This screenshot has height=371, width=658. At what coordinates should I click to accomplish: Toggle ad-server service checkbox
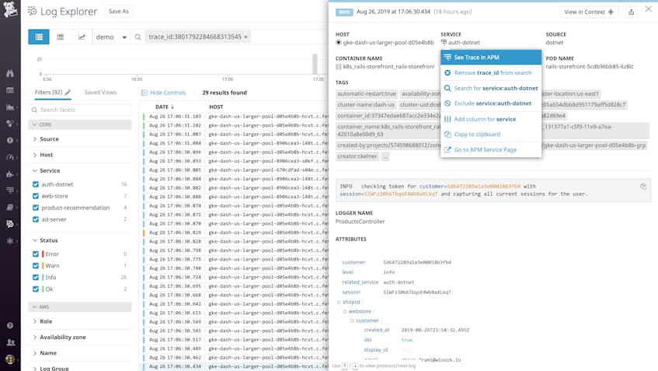(36, 219)
